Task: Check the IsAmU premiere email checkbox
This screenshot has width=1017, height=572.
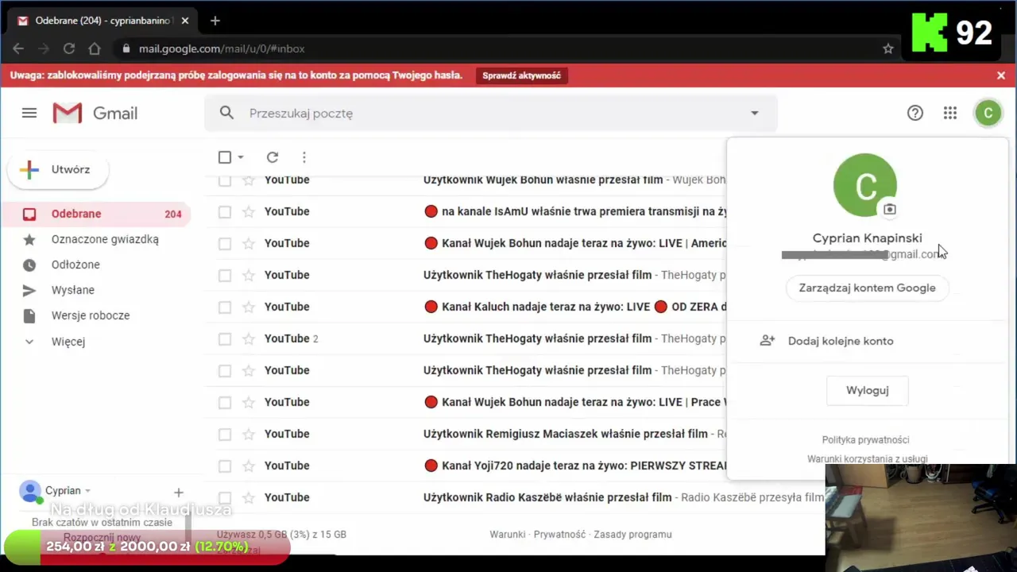Action: pyautogui.click(x=225, y=211)
